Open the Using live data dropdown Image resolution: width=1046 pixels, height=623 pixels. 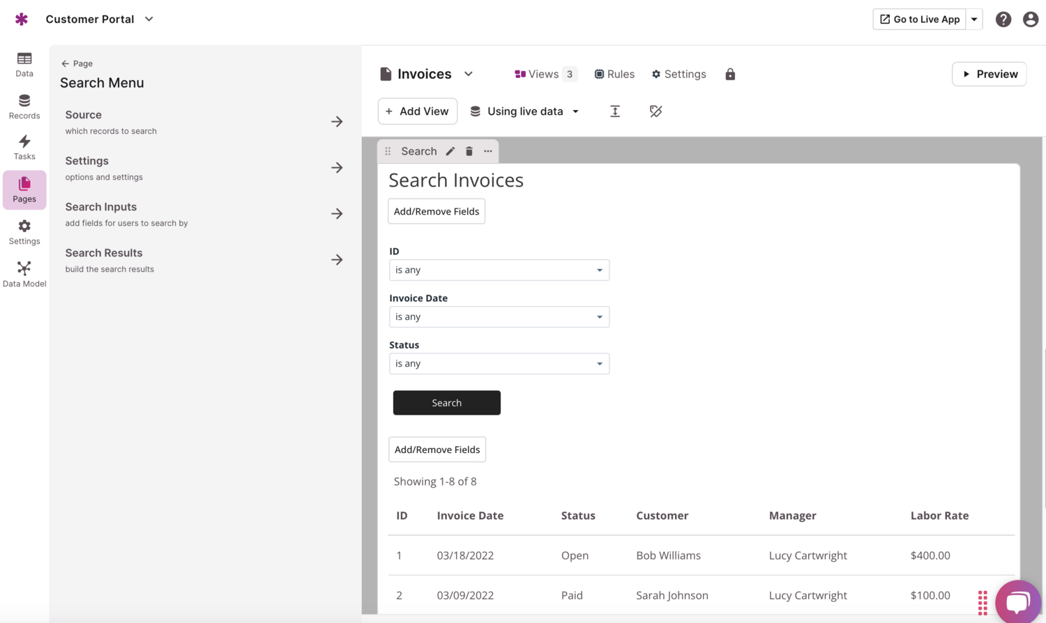pyautogui.click(x=525, y=111)
